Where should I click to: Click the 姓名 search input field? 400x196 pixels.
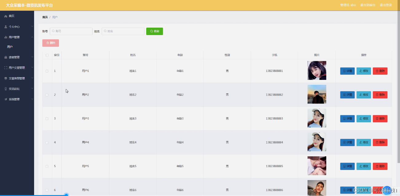point(123,31)
